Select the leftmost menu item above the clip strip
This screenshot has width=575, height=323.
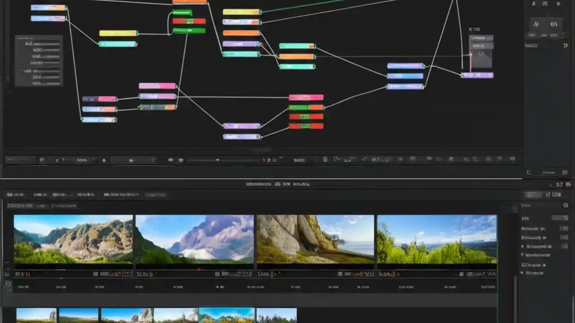(x=18, y=205)
